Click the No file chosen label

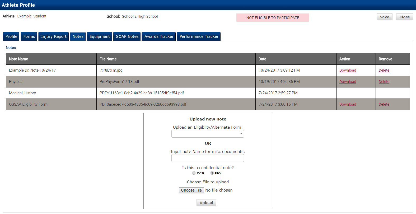pyautogui.click(x=219, y=190)
